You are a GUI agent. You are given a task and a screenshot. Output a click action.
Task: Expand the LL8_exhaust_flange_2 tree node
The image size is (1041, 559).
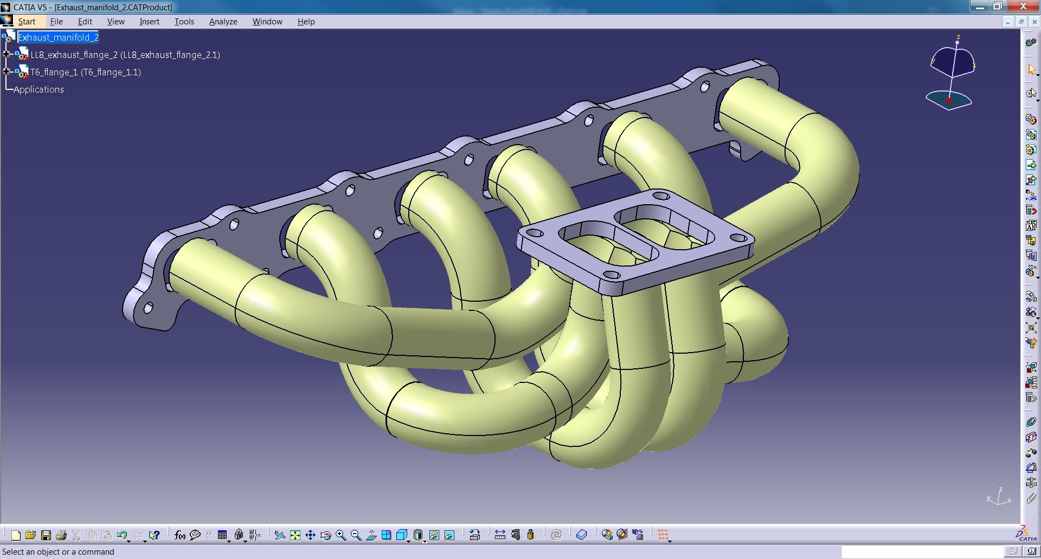pos(7,54)
